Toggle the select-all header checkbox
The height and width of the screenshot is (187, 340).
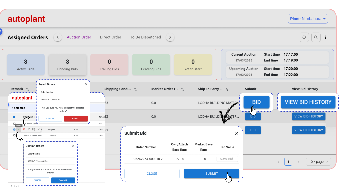[14, 117]
